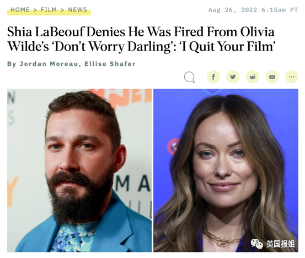Screen dimensions: 305x258
Task: Click the arrow between HOME and FILM
Action: tap(35, 10)
